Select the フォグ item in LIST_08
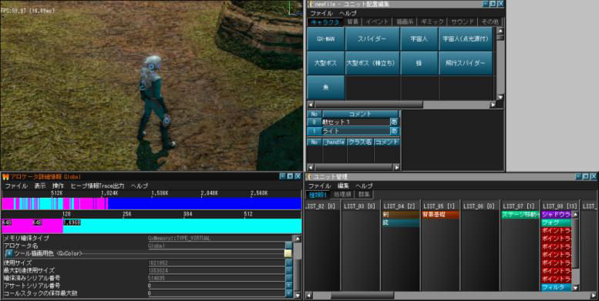This screenshot has width=599, height=301. pos(557,222)
